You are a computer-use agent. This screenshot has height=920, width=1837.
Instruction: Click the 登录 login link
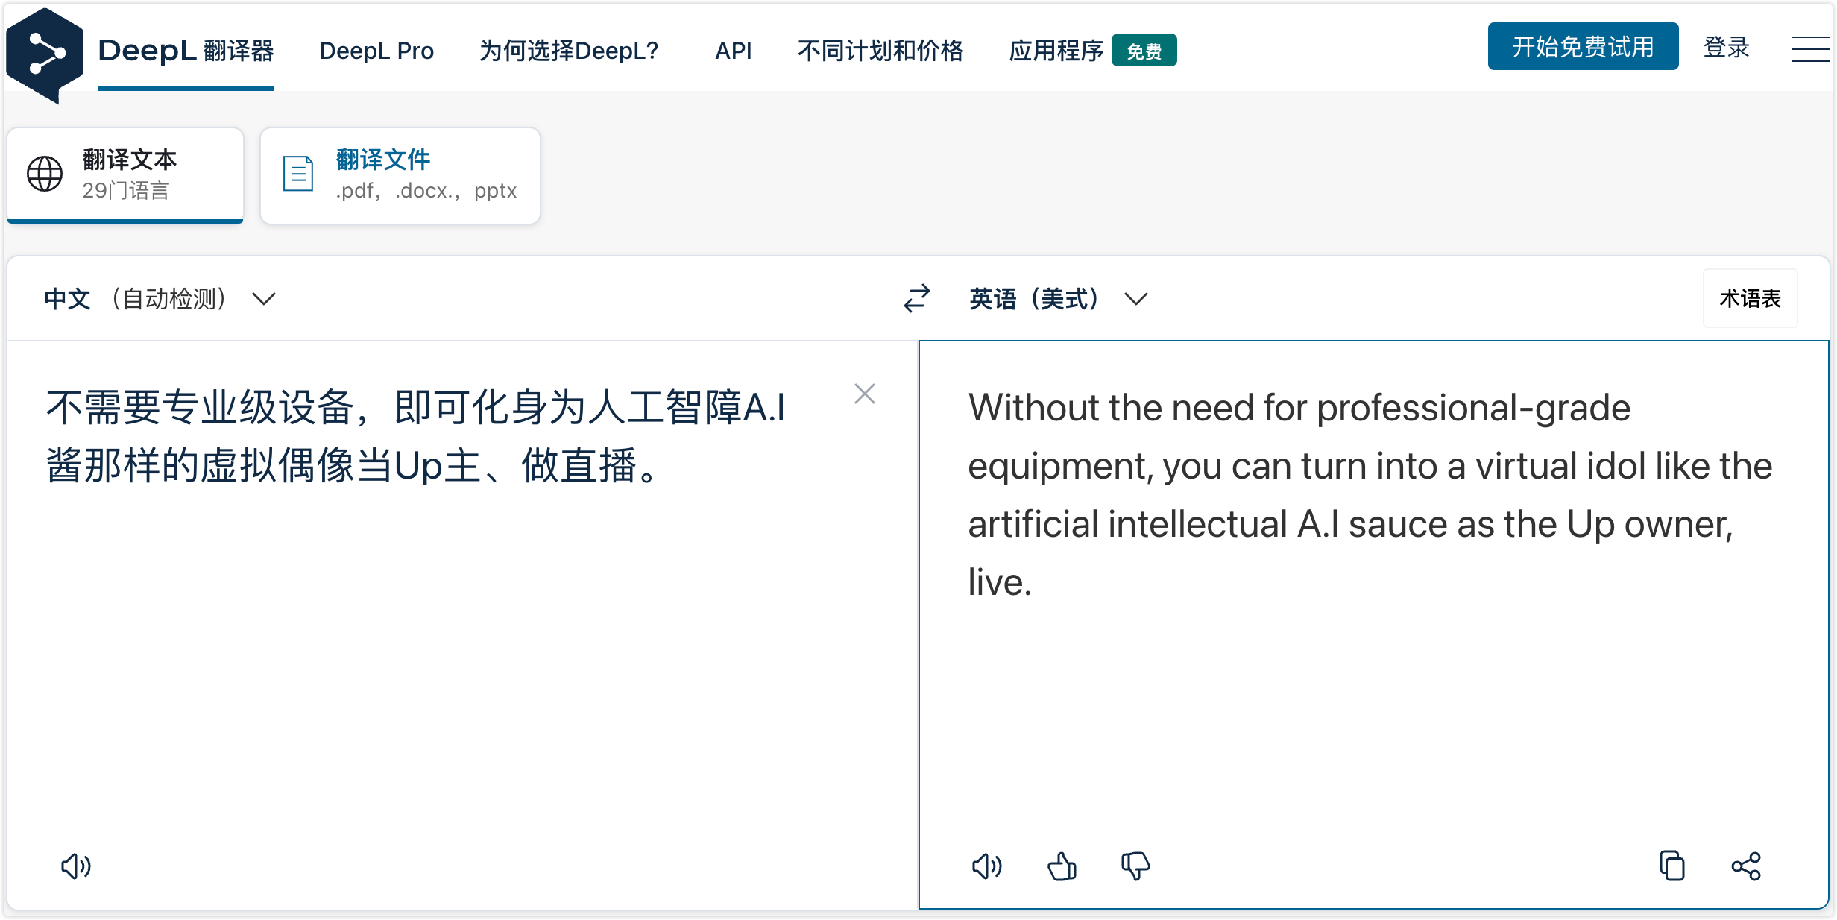[1726, 48]
